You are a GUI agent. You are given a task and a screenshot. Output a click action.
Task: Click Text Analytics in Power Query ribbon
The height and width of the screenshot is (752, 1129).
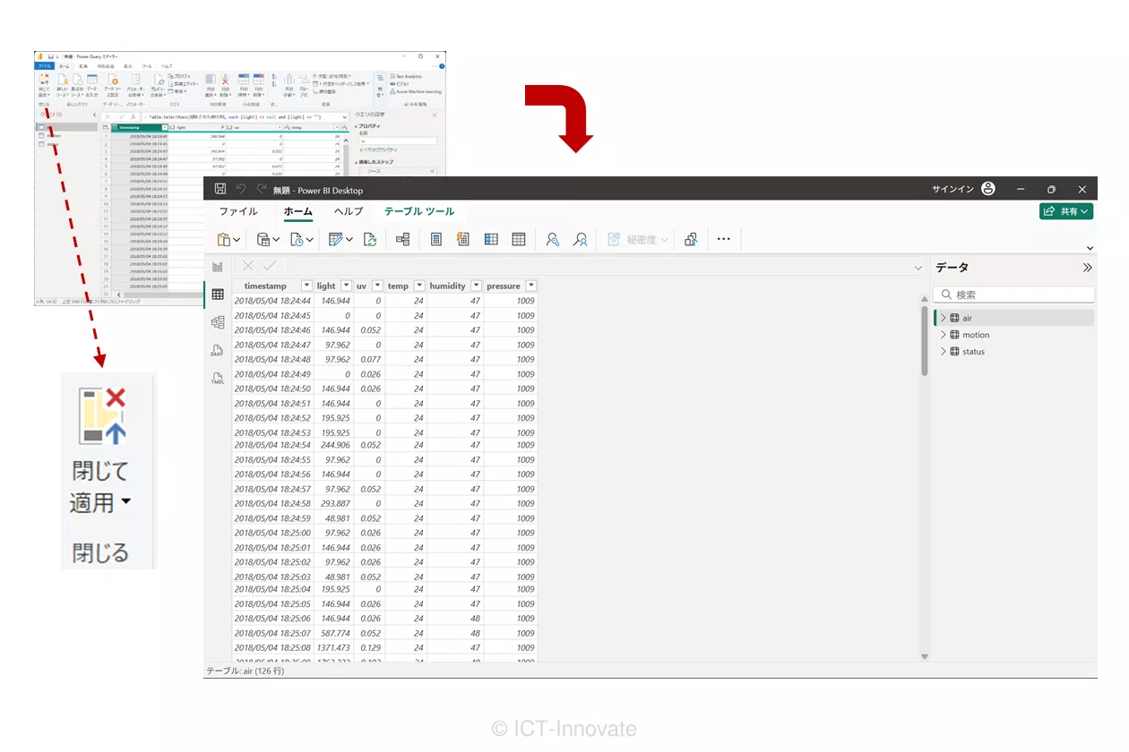tap(405, 77)
